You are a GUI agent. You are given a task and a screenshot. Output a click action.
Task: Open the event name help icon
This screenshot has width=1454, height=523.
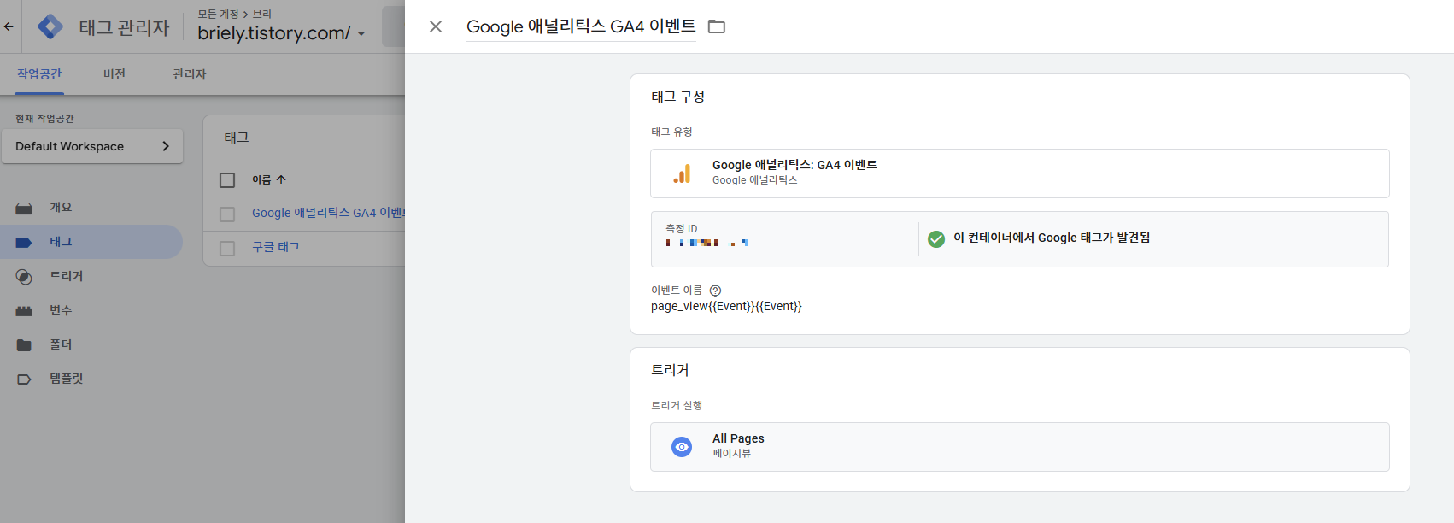pos(716,291)
